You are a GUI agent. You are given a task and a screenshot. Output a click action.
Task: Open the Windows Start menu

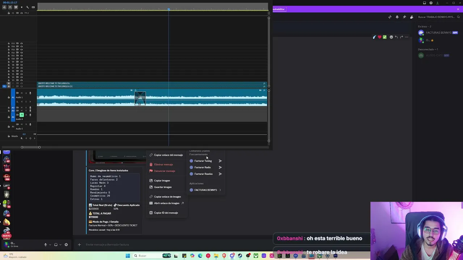coord(128,256)
